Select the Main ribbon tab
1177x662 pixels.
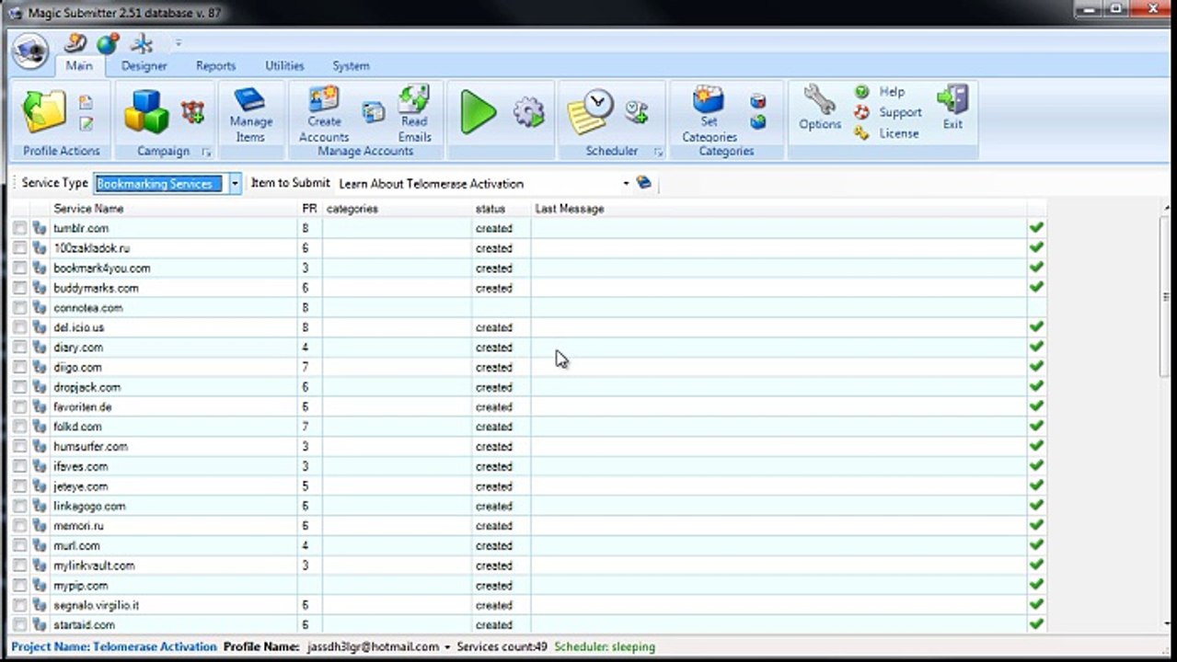[x=79, y=66]
